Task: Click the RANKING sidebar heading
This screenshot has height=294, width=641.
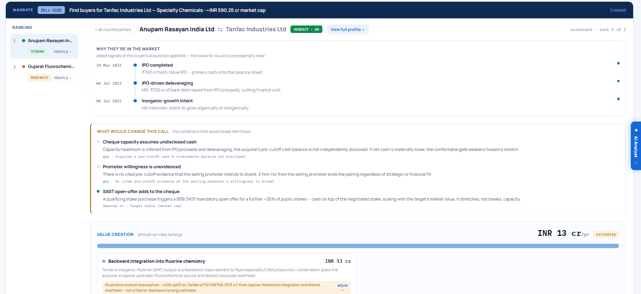Action: (22, 28)
